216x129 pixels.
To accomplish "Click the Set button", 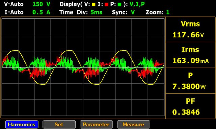I will 59,124.
